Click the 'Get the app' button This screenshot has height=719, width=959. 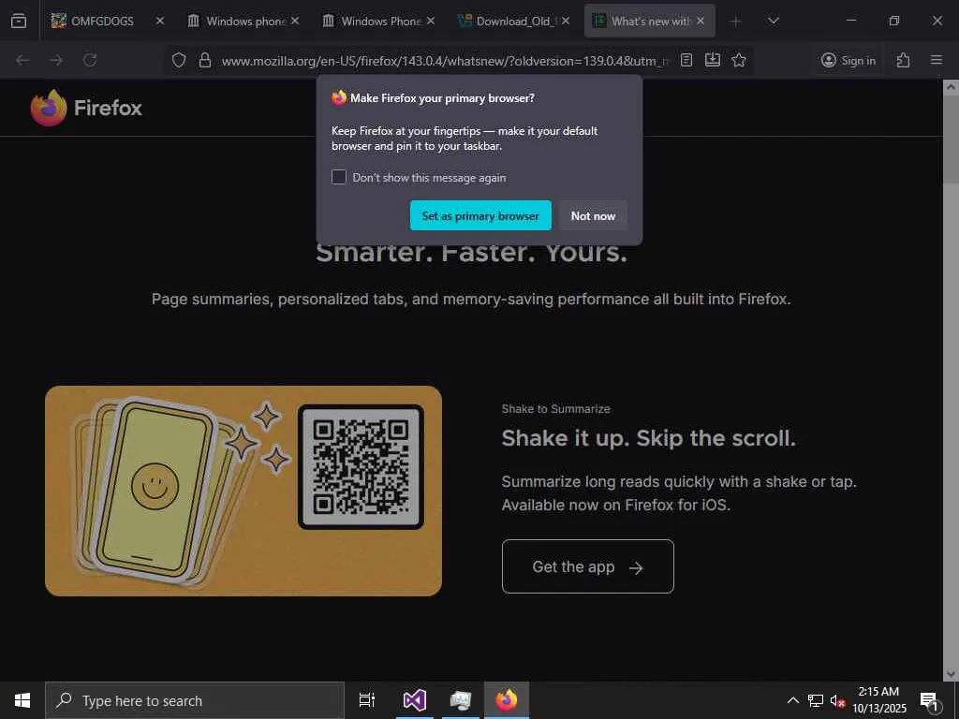[x=588, y=566]
